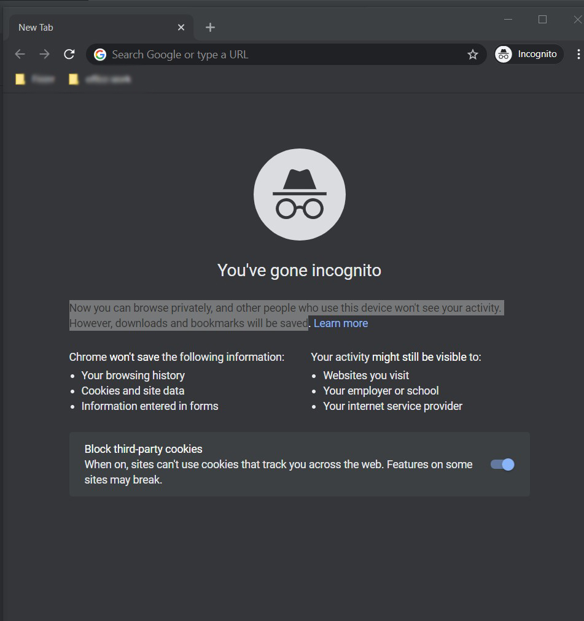Screen dimensions: 584x621
Task: Click the text 'Your browsing history'
Action: [133, 375]
